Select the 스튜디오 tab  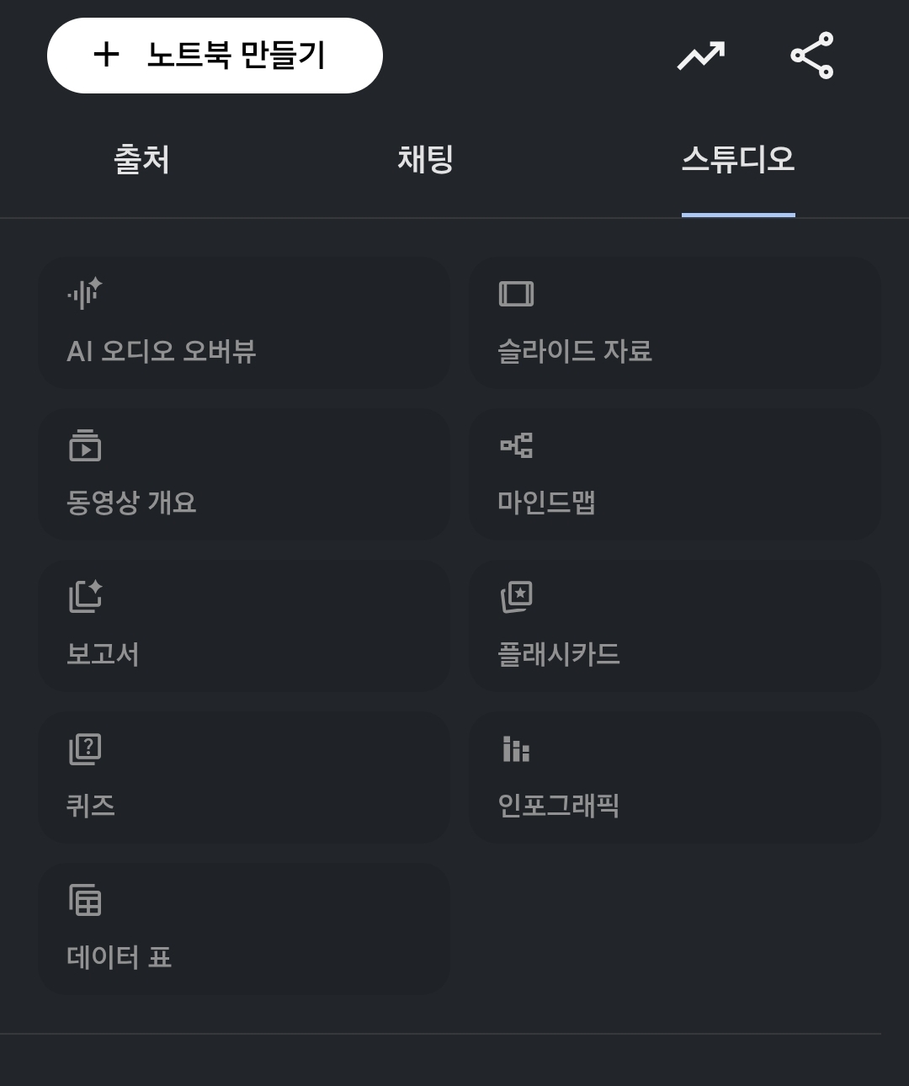738,159
